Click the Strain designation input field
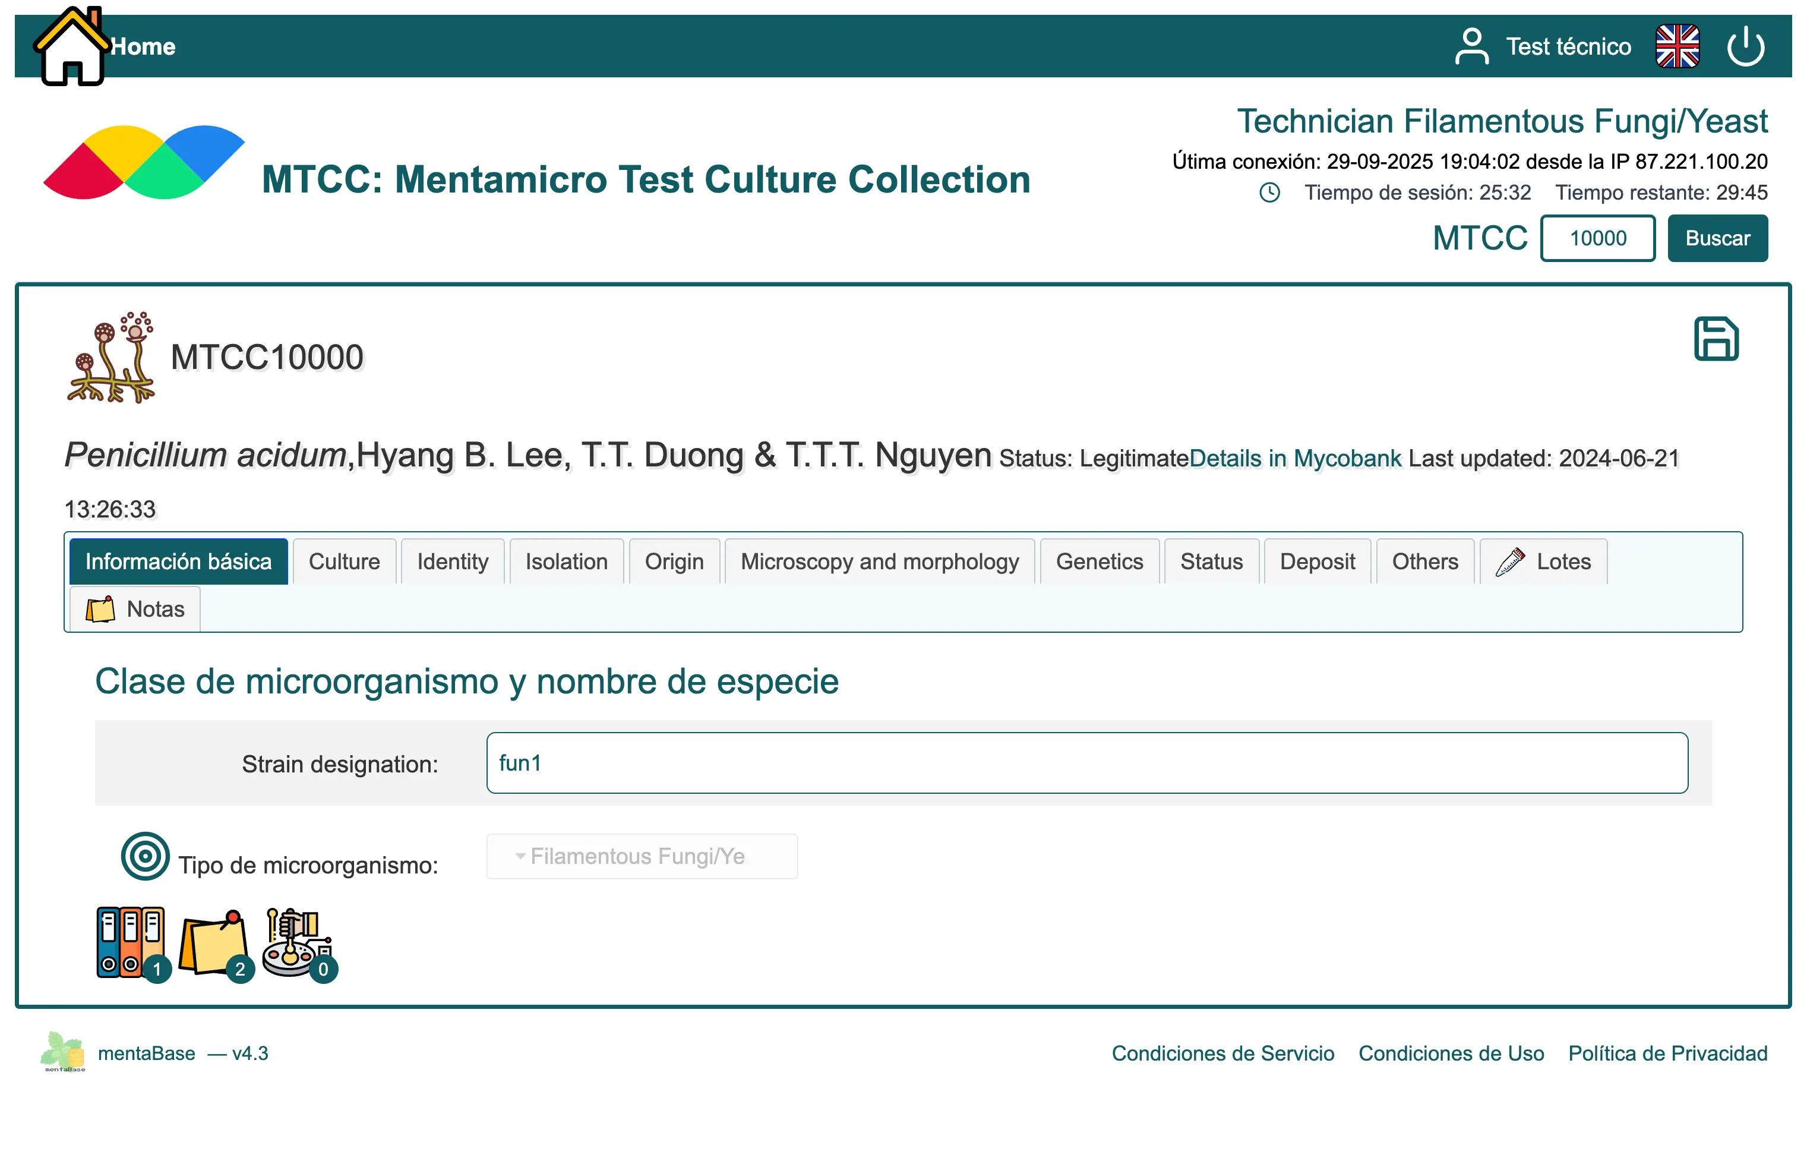Viewport: 1807px width, 1161px height. (1086, 763)
